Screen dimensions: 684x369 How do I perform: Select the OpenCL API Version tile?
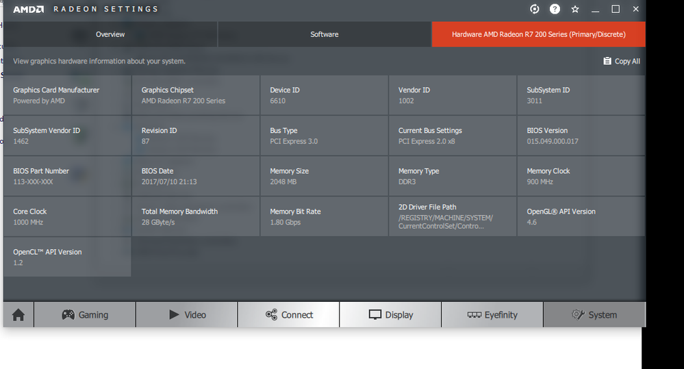67,257
